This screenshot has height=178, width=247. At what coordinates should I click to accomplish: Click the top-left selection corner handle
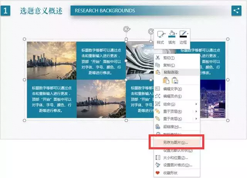(24, 39)
